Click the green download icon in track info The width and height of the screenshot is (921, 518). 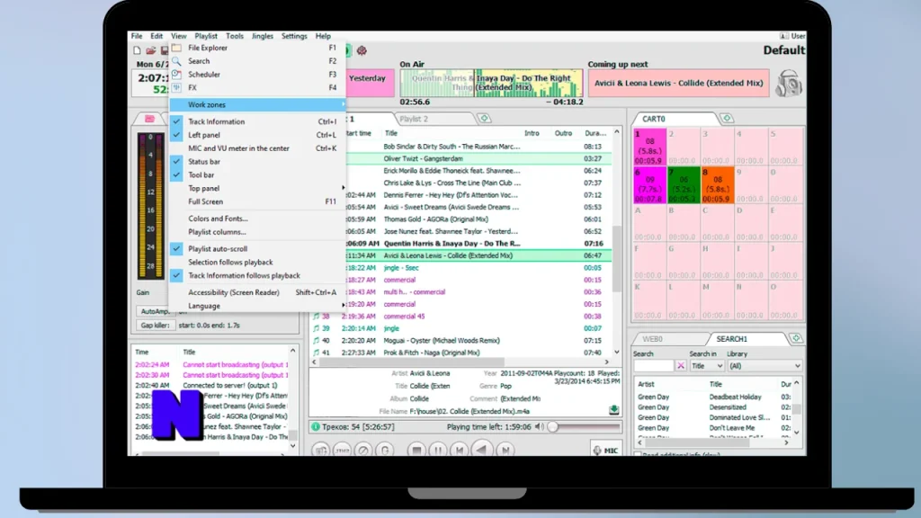613,410
